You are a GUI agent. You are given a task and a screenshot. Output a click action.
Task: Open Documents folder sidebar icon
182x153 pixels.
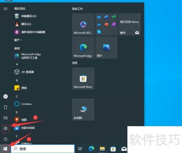(5, 107)
